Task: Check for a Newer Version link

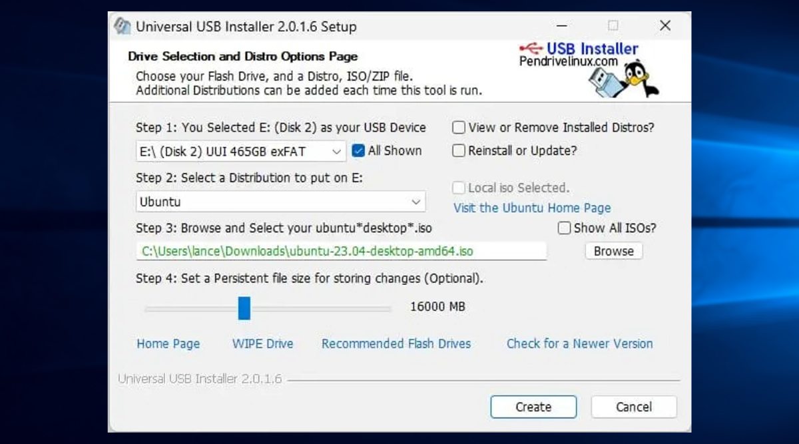Action: click(x=580, y=343)
